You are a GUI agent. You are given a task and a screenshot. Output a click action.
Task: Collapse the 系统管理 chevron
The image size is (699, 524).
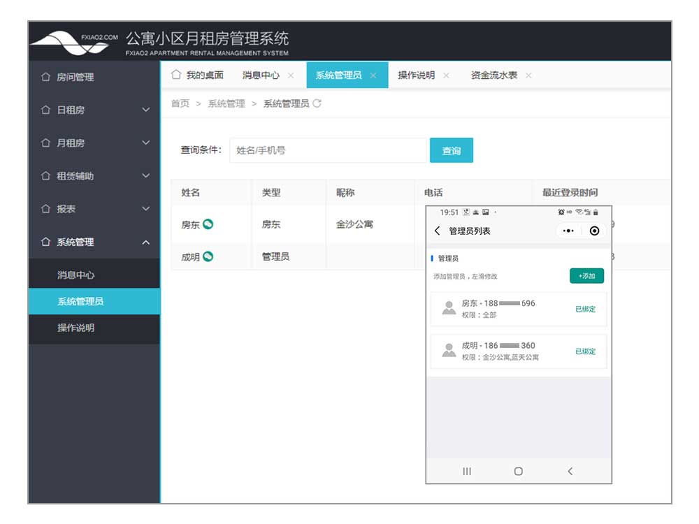(146, 242)
